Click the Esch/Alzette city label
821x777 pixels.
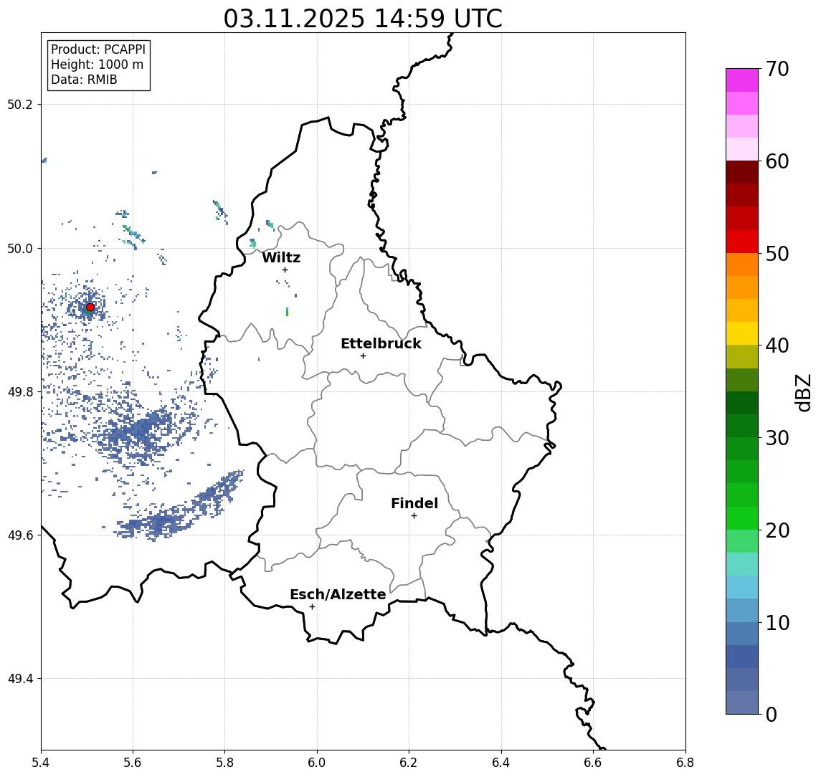(x=338, y=594)
